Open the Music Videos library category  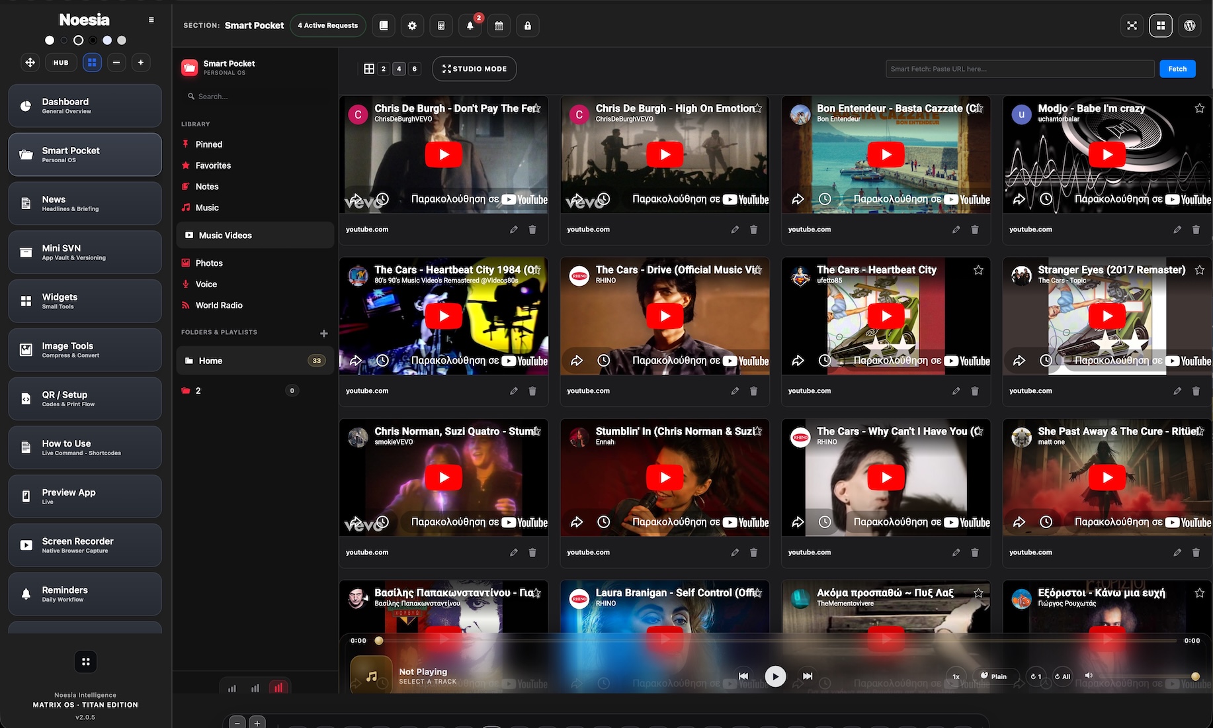255,236
